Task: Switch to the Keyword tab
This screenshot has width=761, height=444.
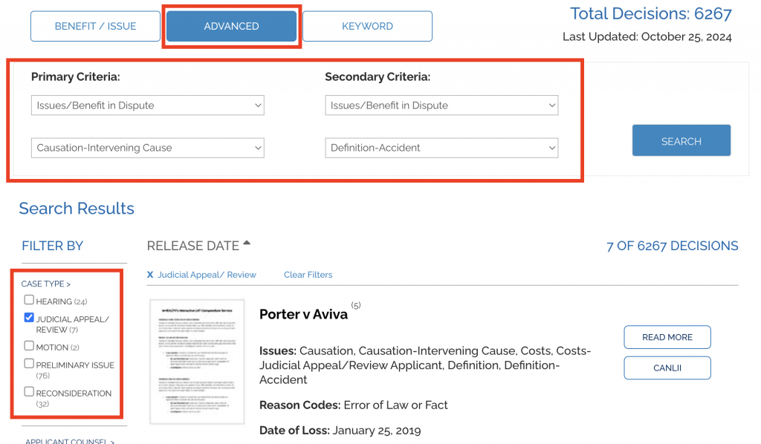Action: tap(367, 26)
